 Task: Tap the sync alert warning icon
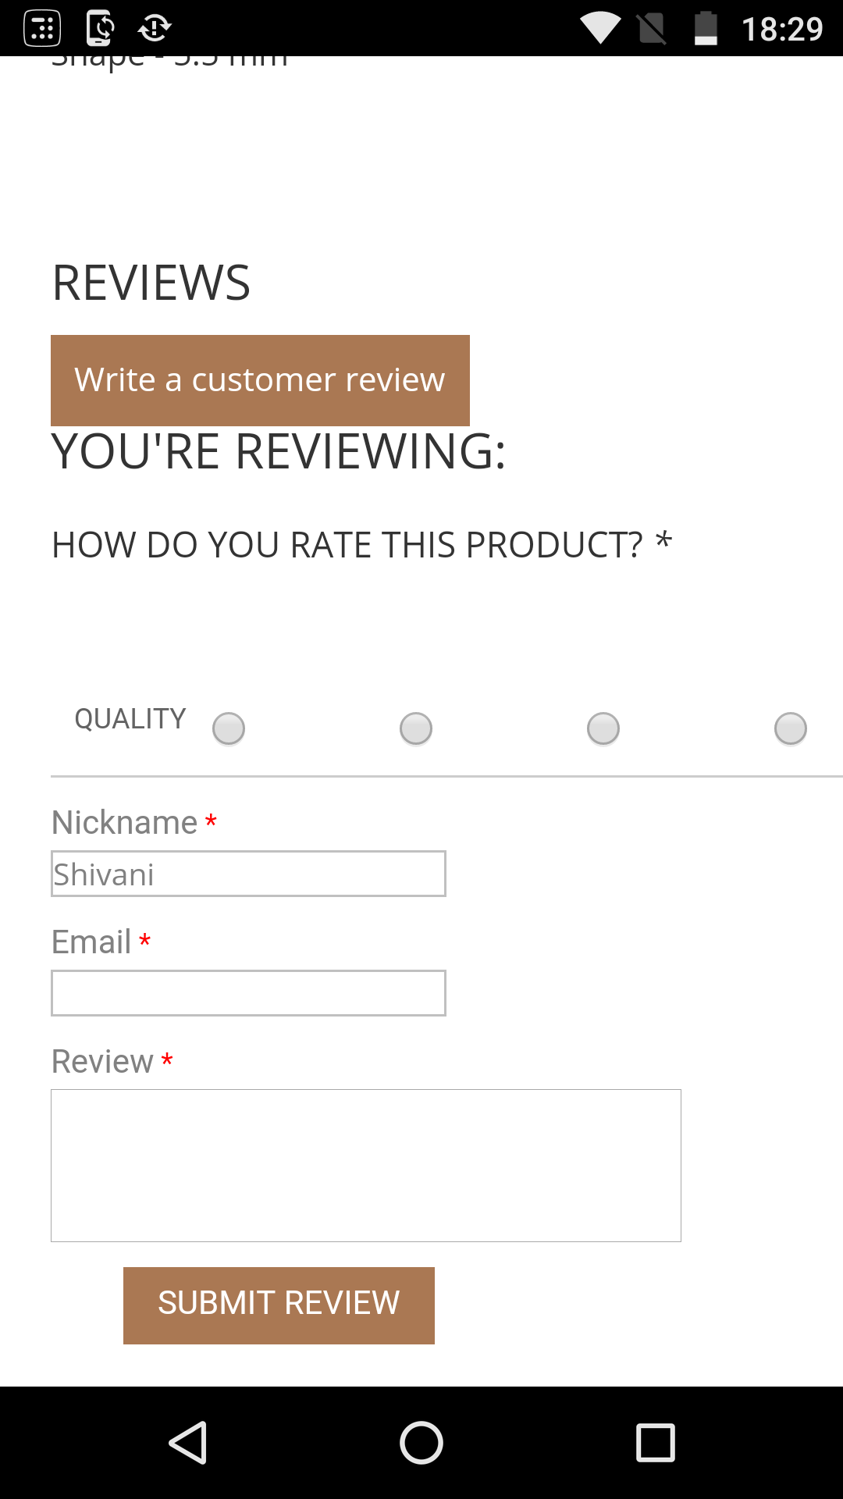point(155,29)
